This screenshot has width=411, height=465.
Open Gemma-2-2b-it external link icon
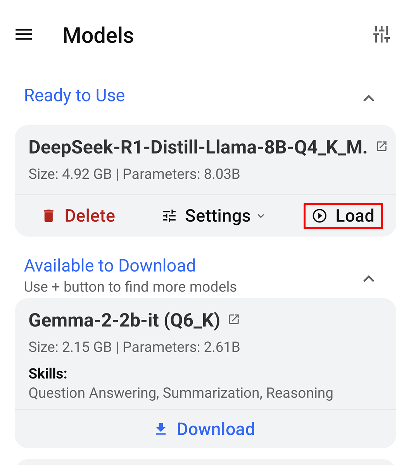point(234,319)
